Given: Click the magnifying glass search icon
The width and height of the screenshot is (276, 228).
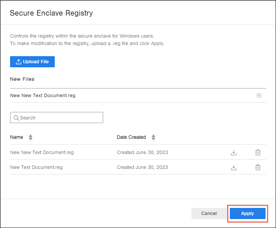Looking at the screenshot, I should [x=16, y=118].
